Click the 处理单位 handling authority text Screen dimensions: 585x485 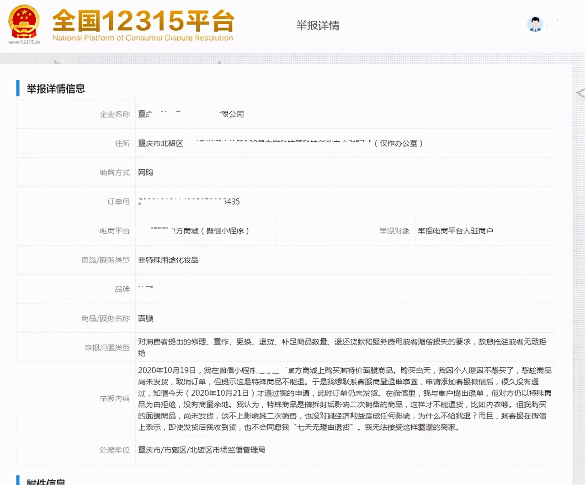point(206,450)
